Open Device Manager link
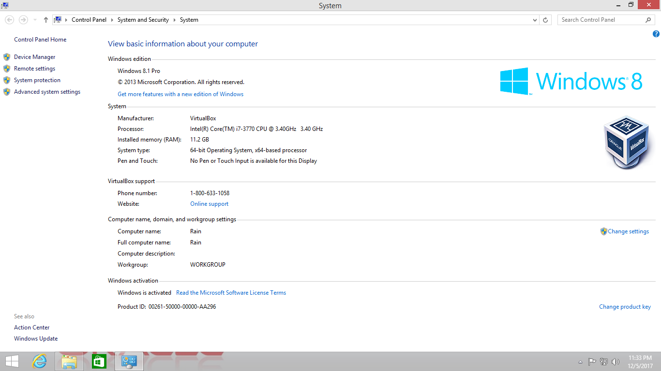The width and height of the screenshot is (661, 371). tap(35, 57)
